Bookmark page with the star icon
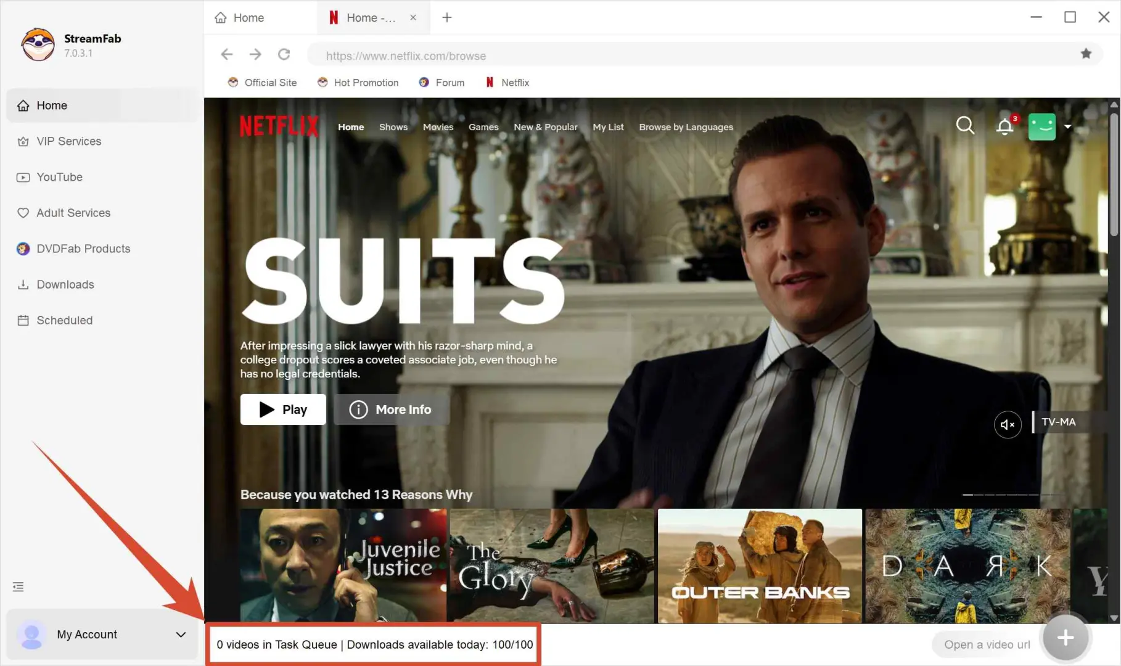Image resolution: width=1121 pixels, height=666 pixels. click(1086, 54)
